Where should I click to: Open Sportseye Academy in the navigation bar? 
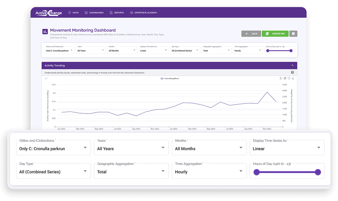click(x=143, y=13)
